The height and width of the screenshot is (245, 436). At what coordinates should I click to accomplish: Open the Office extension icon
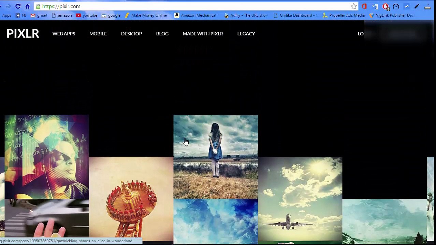364,6
